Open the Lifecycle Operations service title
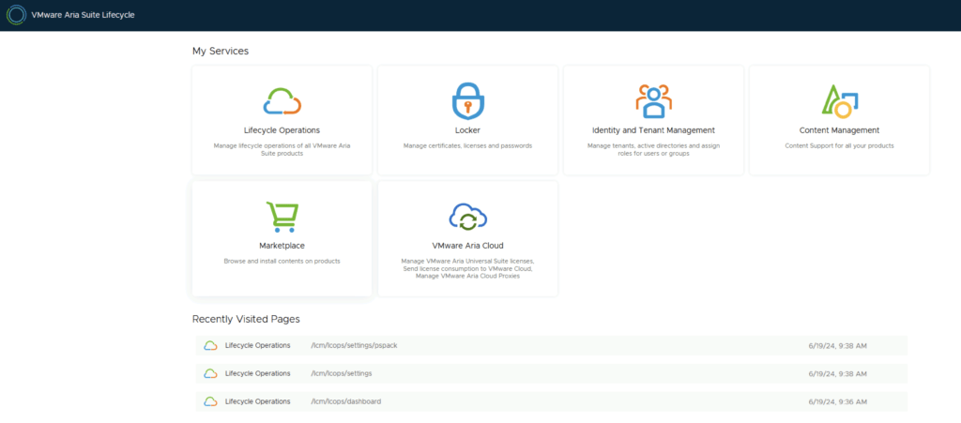The width and height of the screenshot is (961, 423). point(282,130)
